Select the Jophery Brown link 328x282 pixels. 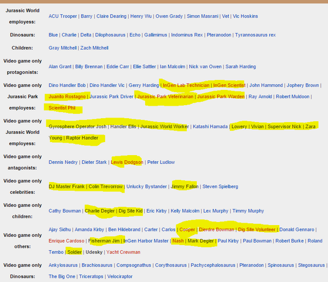[x=303, y=85]
